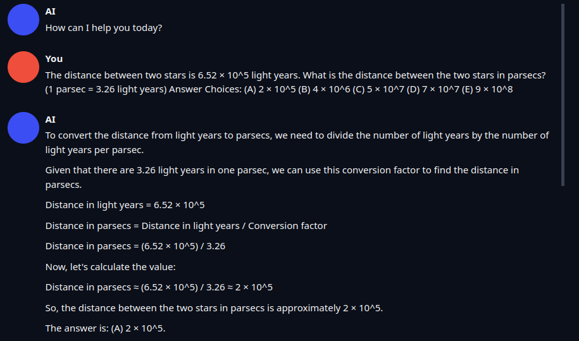The image size is (579, 341).
Task: Click the scrollbar track below the thumb
Action: point(563,266)
